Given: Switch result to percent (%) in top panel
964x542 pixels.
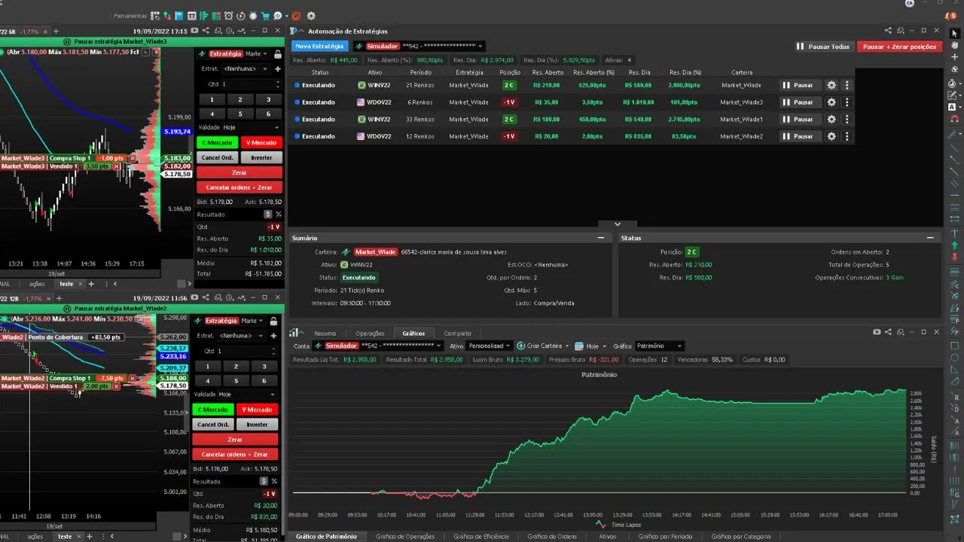Looking at the screenshot, I should click(279, 215).
